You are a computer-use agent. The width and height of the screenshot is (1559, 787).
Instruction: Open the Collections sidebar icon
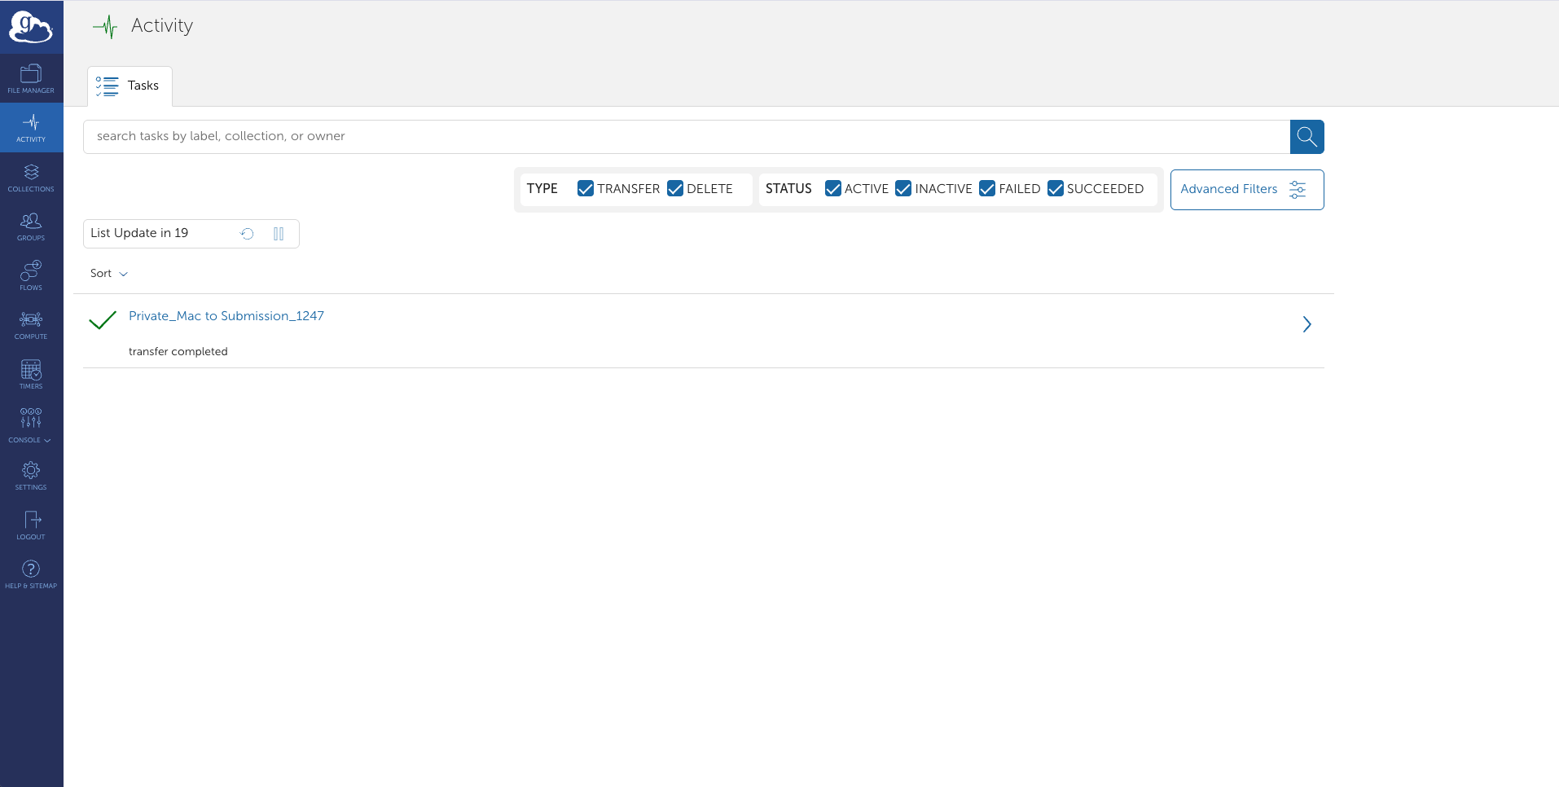tap(31, 178)
